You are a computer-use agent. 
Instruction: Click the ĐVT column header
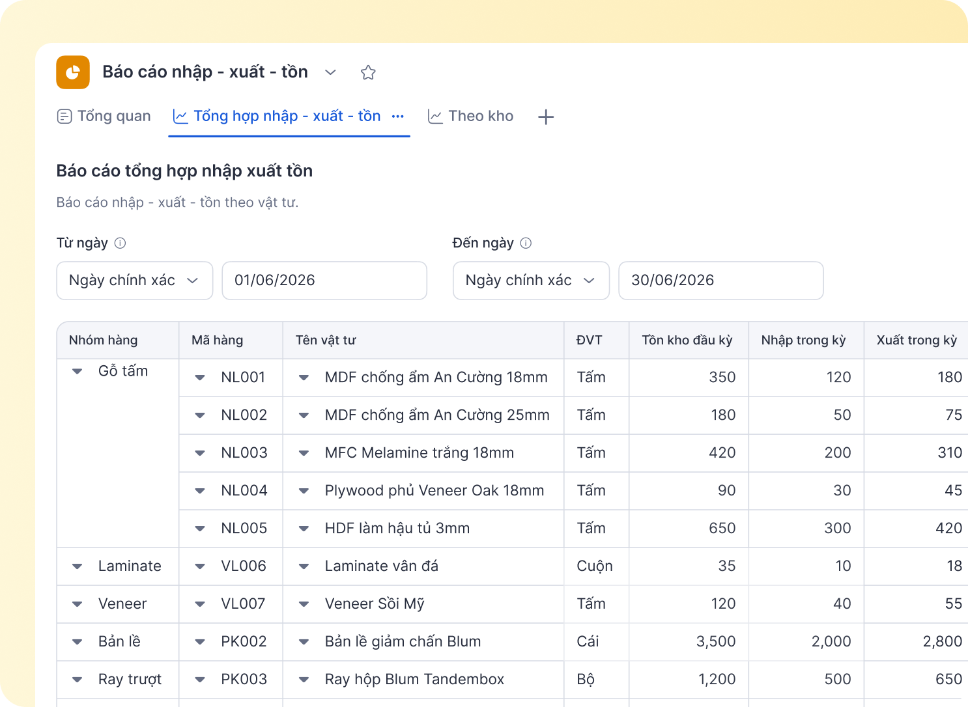click(597, 340)
